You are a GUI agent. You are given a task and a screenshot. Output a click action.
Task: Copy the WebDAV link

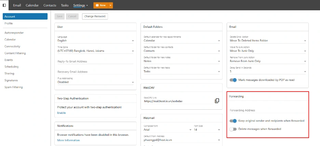point(217,101)
